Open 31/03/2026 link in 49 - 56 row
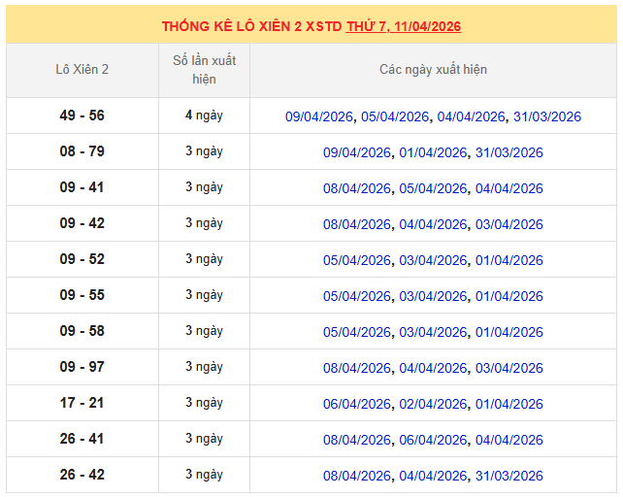 (547, 116)
